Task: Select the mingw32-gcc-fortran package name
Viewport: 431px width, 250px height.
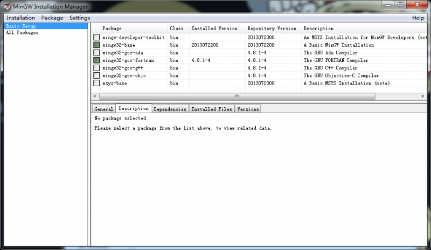Action: (x=128, y=60)
